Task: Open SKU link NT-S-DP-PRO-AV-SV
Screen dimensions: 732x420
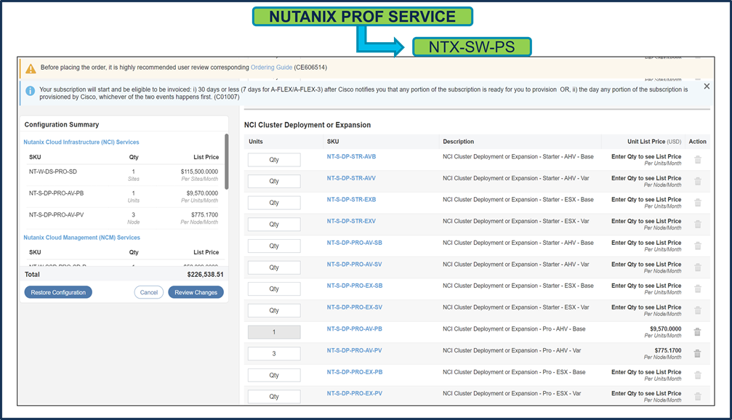Action: coord(354,264)
